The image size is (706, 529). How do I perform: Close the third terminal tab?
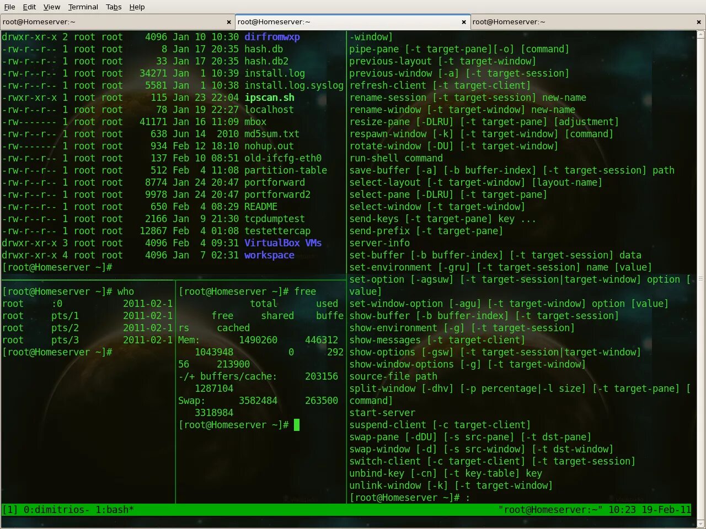tap(699, 22)
